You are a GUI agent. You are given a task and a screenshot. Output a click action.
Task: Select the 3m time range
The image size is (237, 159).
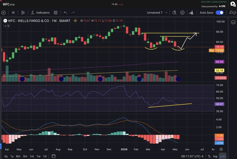click(x=25, y=156)
